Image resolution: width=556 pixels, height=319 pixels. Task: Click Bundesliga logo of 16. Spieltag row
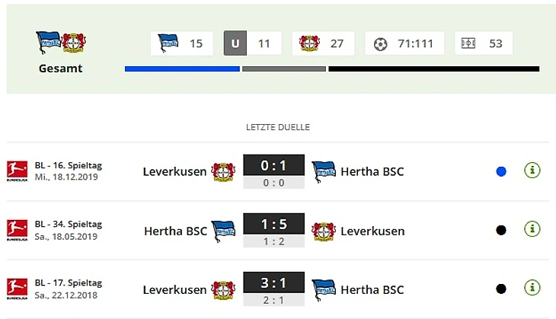pyautogui.click(x=17, y=171)
